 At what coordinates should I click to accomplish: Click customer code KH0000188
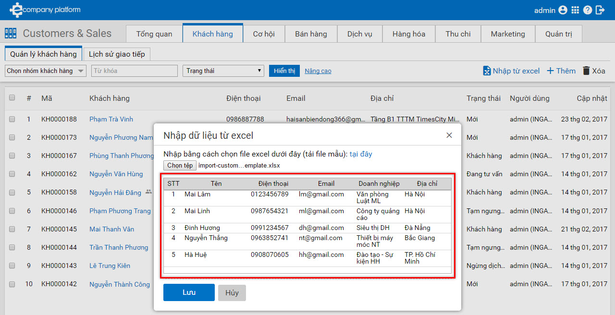point(59,119)
